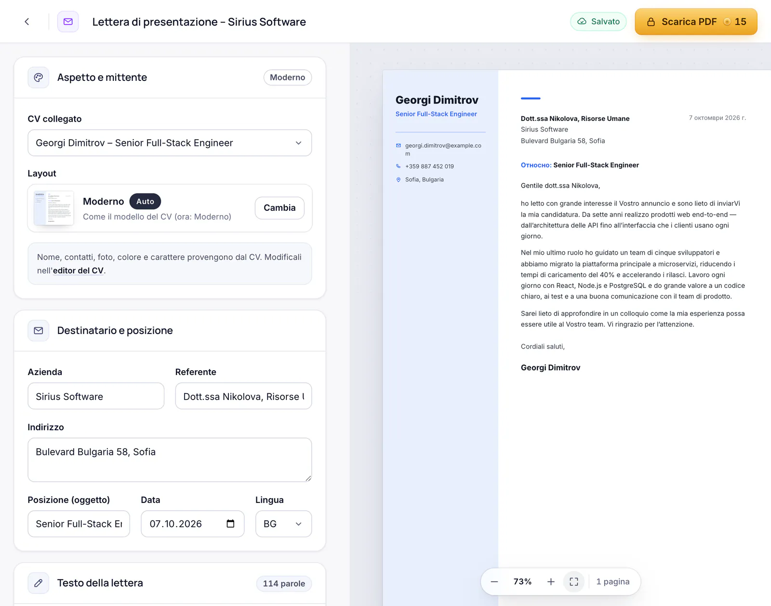Image resolution: width=771 pixels, height=606 pixels.
Task: Click the phone icon in the preview sidebar
Action: (399, 166)
